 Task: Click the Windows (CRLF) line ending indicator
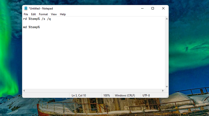(125, 95)
